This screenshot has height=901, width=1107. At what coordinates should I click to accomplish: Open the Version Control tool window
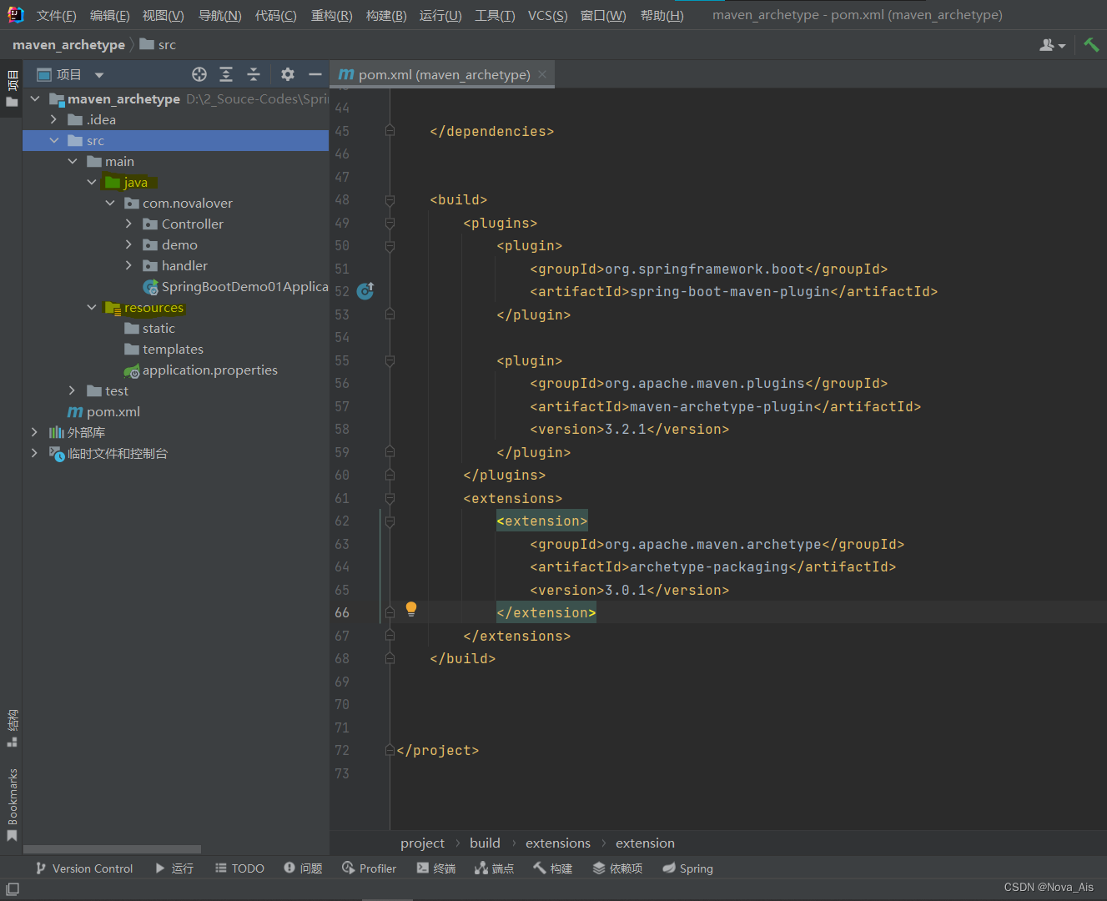(x=84, y=868)
